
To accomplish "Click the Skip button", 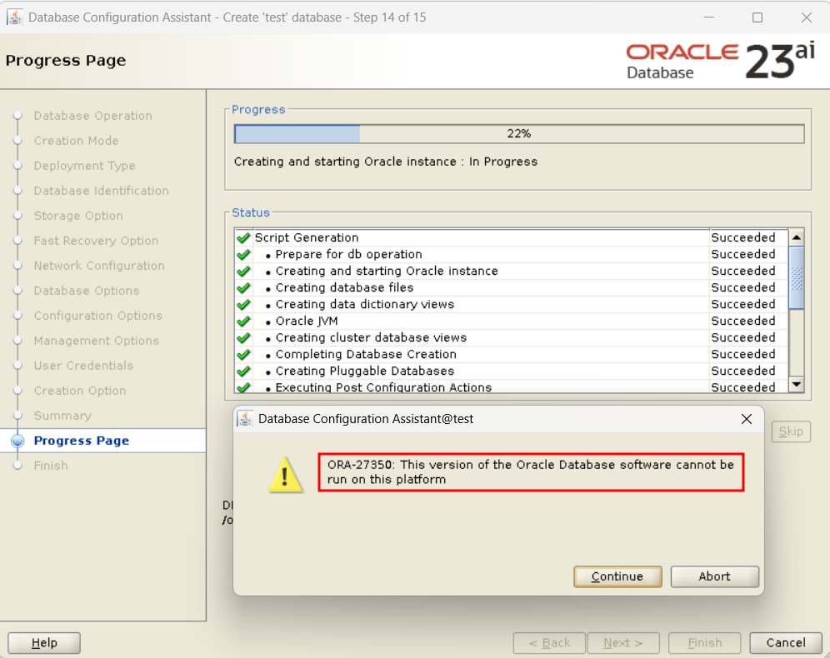I will click(791, 431).
